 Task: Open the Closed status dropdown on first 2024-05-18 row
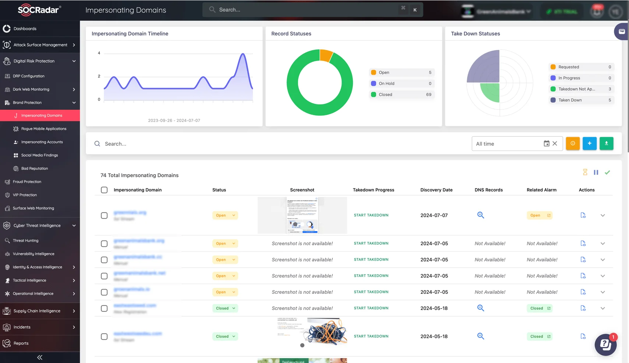tap(225, 308)
